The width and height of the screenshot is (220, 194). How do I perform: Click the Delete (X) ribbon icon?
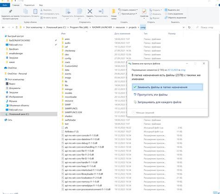pyautogui.click(x=90, y=12)
